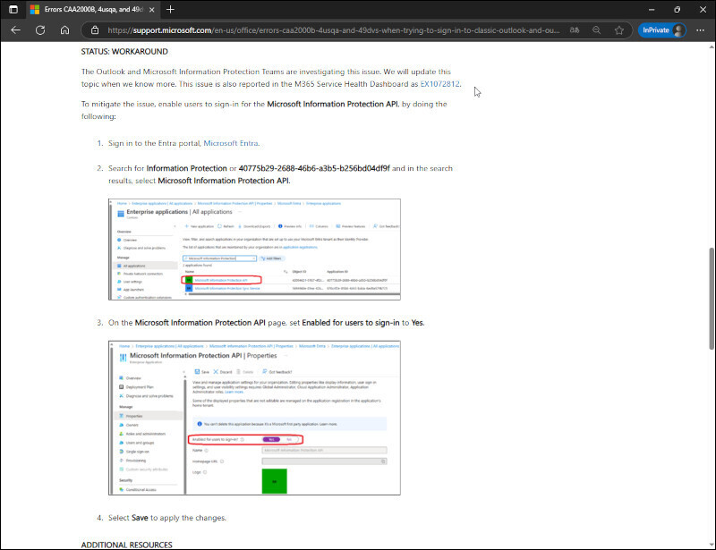The width and height of the screenshot is (716, 550).
Task: Follow the Microsoft Entra portal link
Action: 231,143
